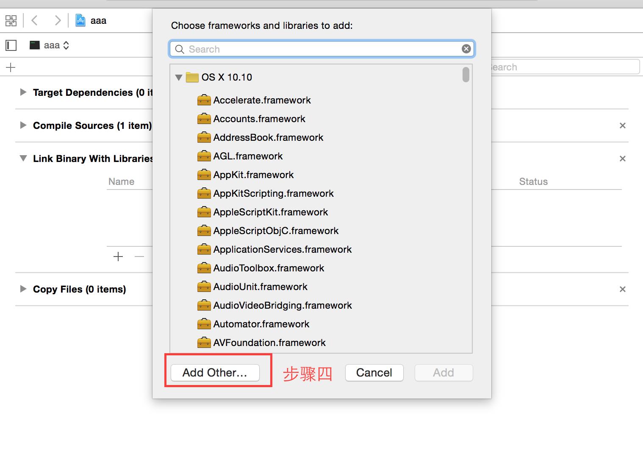This screenshot has width=643, height=452.
Task: Click the Name column header
Action: pos(122,181)
